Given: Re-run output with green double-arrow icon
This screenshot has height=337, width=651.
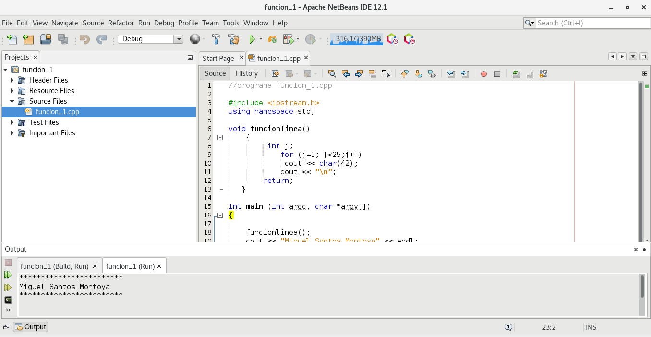Looking at the screenshot, I should (x=8, y=275).
